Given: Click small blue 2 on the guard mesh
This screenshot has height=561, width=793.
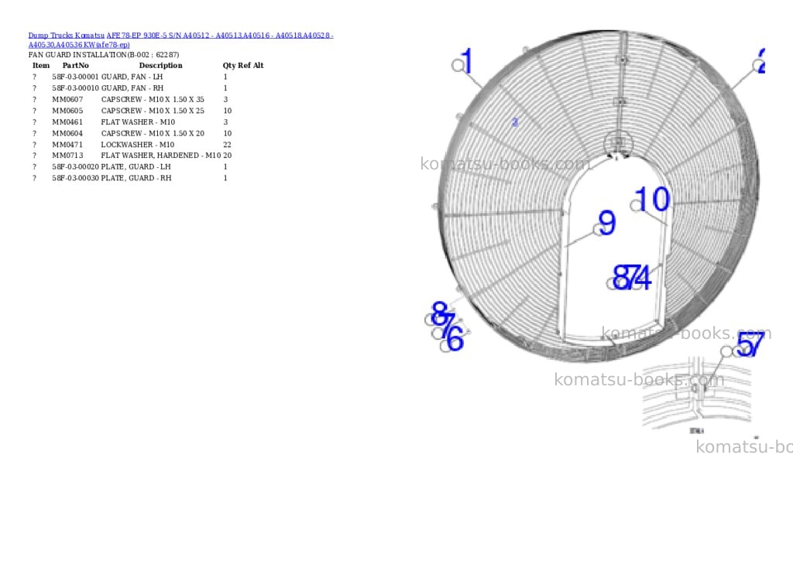Looking at the screenshot, I should coord(515,121).
